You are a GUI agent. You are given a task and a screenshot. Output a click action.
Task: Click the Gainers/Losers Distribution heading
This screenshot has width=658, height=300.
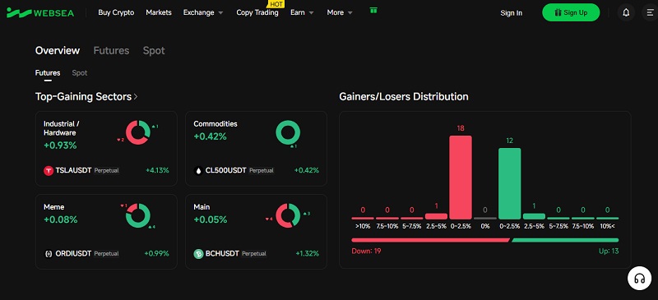[x=404, y=97]
